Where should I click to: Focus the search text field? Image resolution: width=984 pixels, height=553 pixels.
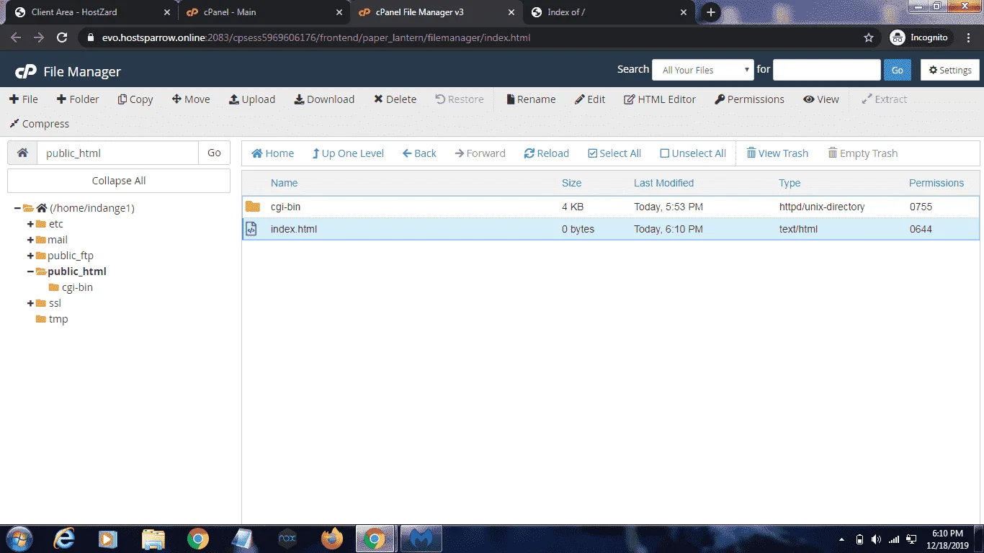[827, 70]
